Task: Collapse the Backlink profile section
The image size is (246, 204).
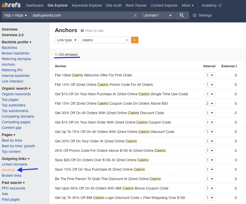Action: (x=16, y=42)
